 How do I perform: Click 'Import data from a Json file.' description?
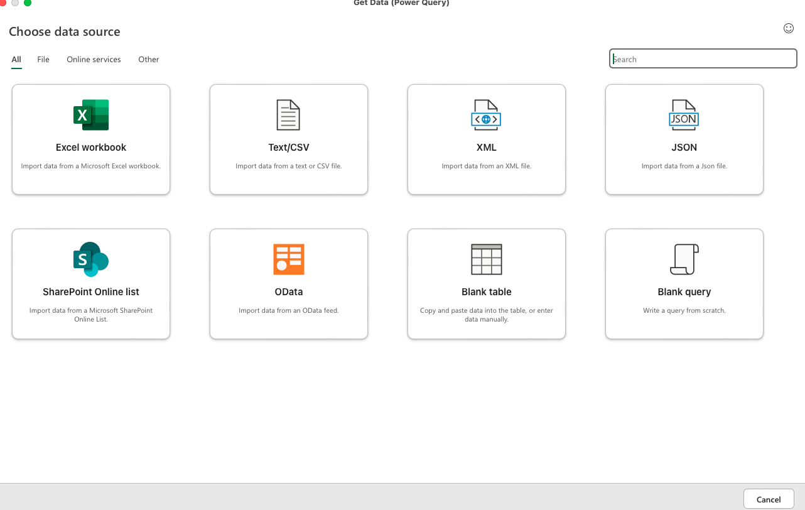pos(684,166)
